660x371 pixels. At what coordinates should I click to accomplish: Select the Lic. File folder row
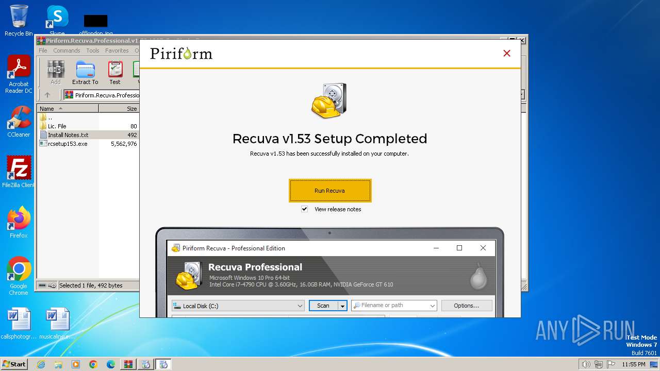pos(88,126)
